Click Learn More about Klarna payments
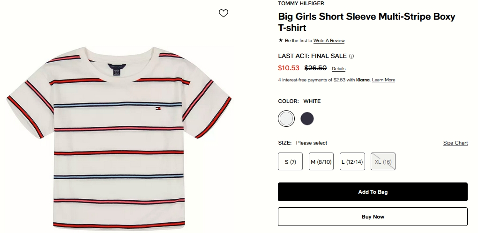 (x=383, y=80)
